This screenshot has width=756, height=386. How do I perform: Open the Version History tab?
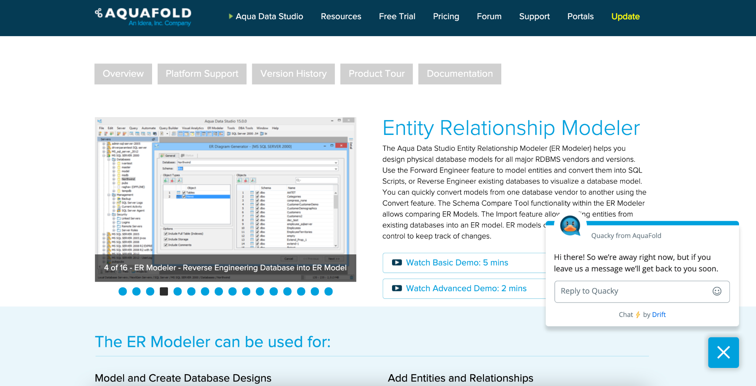point(293,74)
